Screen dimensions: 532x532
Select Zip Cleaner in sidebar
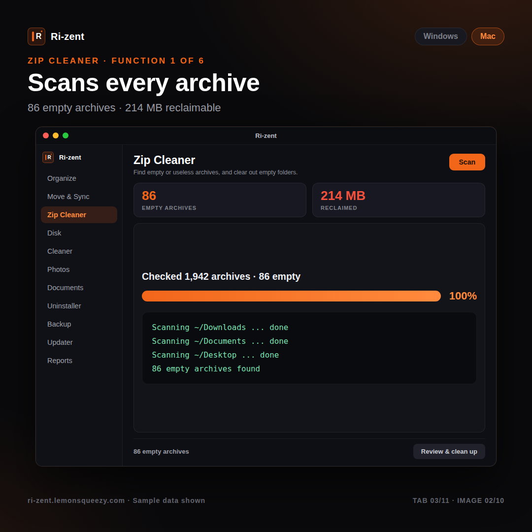pyautogui.click(x=79, y=215)
